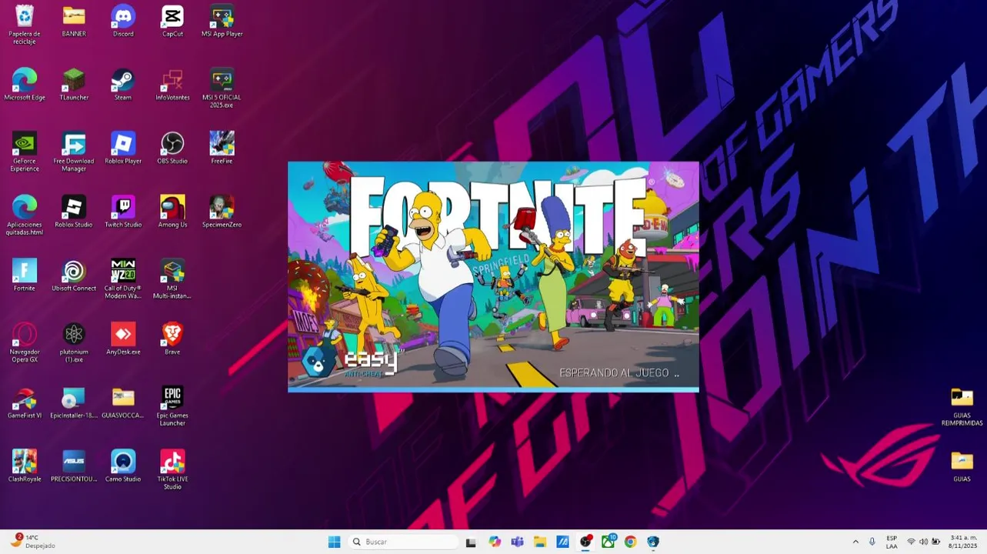Switch the ESP LAA input language
987x554 pixels.
(892, 542)
